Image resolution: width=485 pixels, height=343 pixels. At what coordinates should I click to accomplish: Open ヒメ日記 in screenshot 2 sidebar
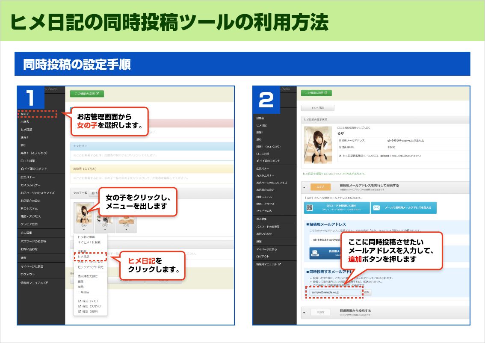261,125
